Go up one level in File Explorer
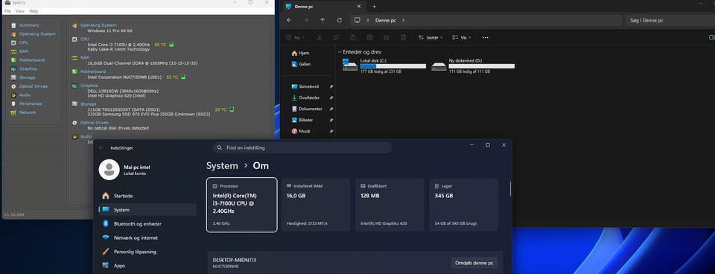 click(322, 20)
